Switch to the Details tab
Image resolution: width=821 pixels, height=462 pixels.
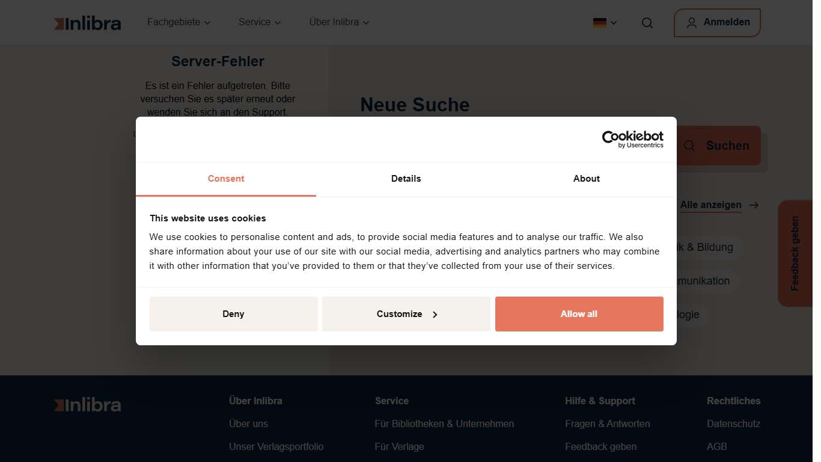[406, 179]
